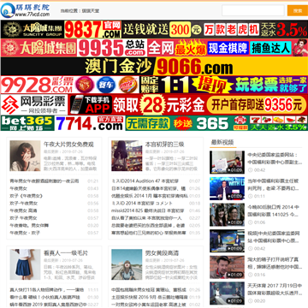308x308 pixels.
Task: Click the search input field
Action: (x=253, y=10)
